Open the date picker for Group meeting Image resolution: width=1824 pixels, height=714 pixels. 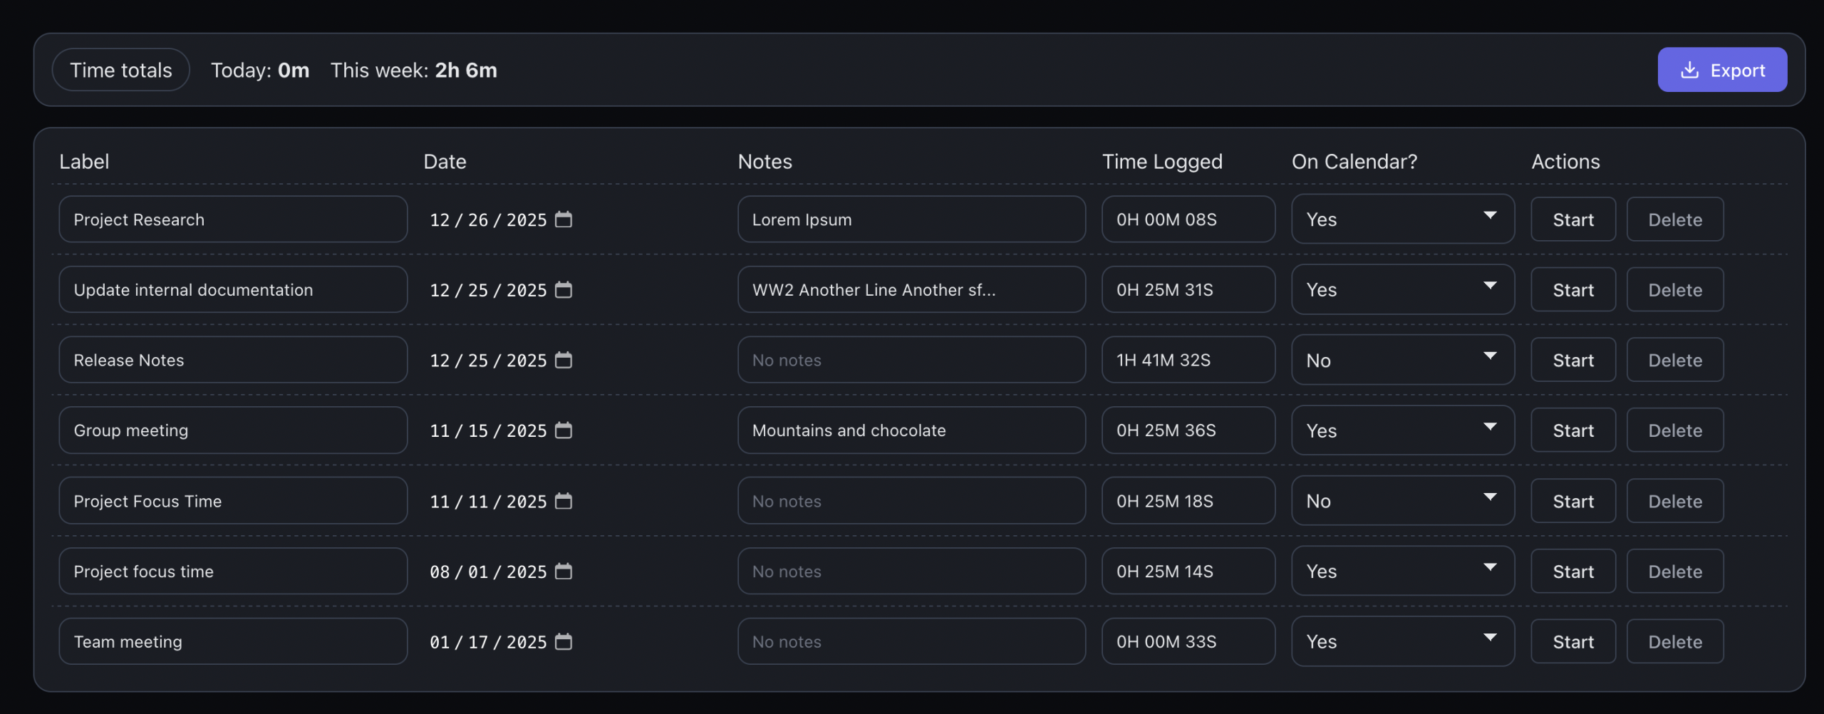click(564, 430)
